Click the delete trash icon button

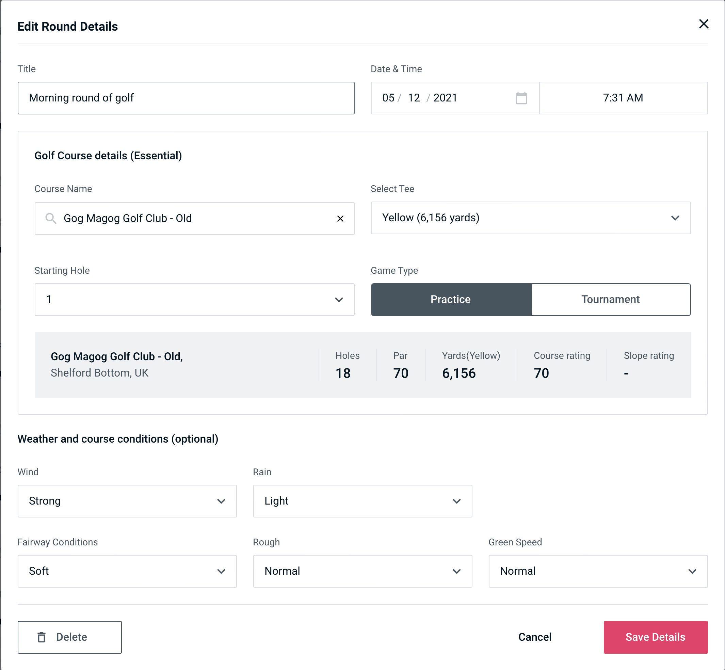pos(43,637)
